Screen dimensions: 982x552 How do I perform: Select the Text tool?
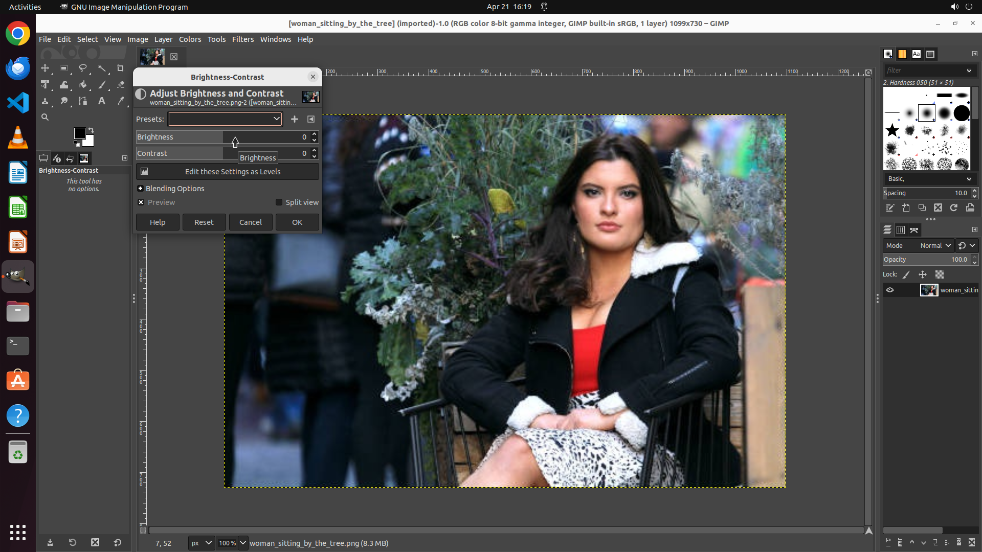102,101
